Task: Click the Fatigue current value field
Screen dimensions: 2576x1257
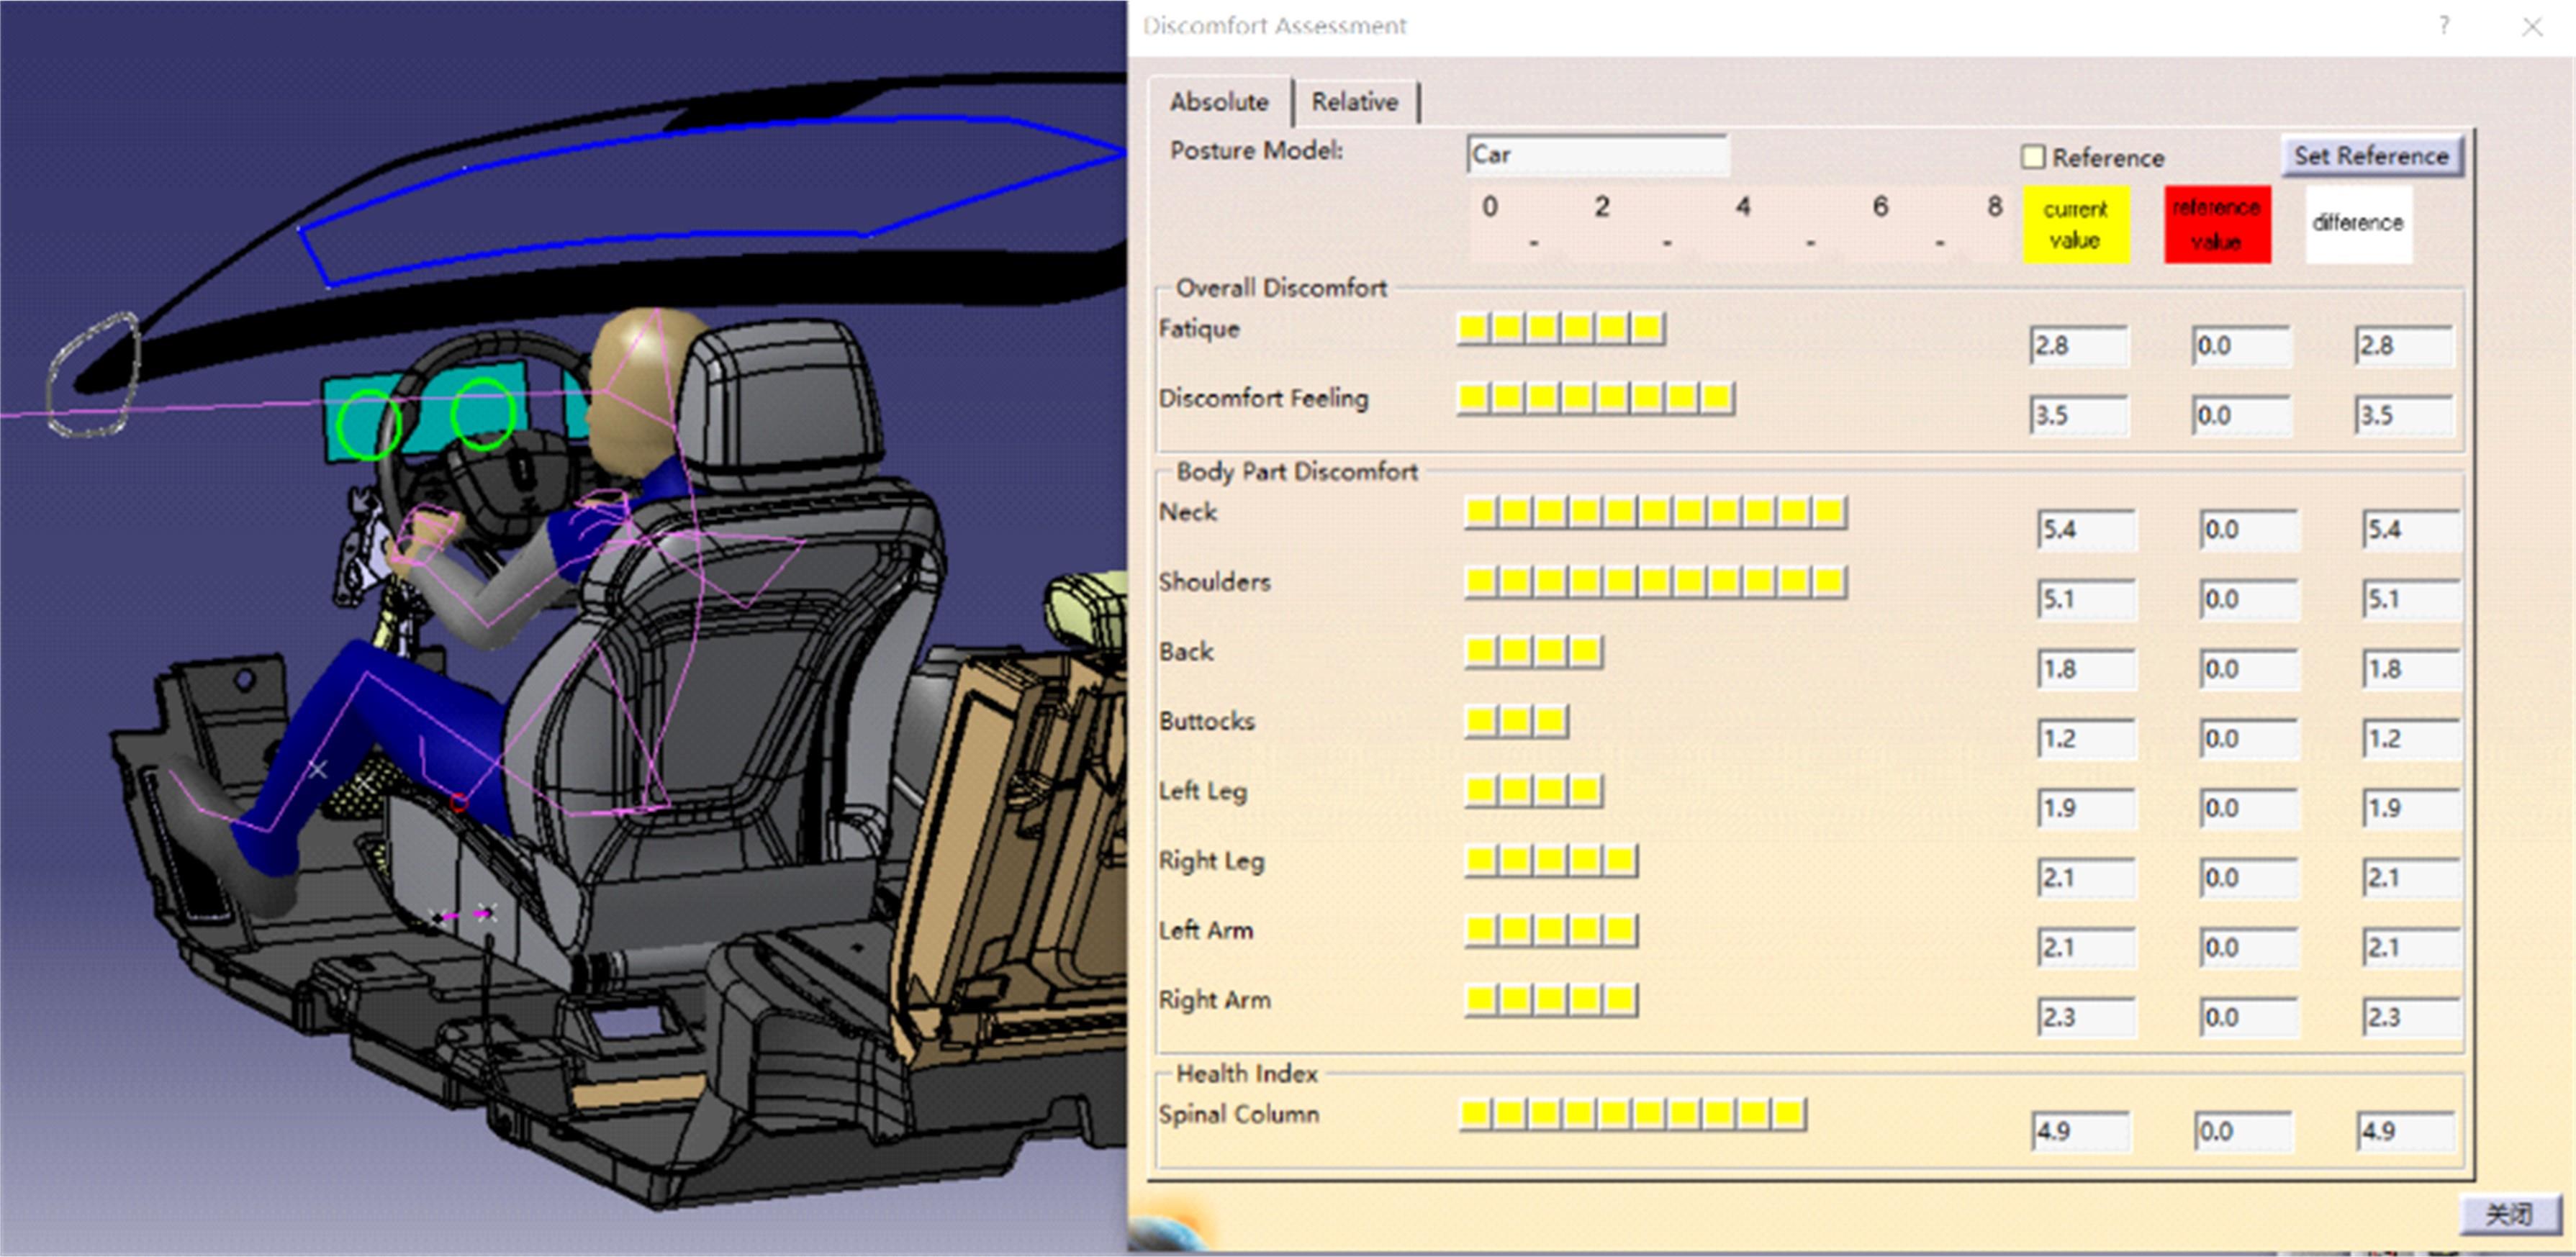Action: click(2077, 346)
